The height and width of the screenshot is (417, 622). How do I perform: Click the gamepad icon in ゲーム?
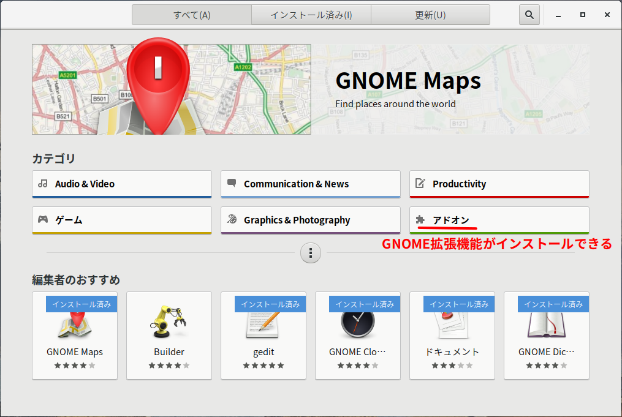click(x=43, y=219)
